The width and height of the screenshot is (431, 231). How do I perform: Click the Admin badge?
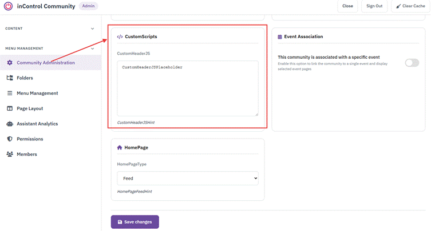(88, 6)
